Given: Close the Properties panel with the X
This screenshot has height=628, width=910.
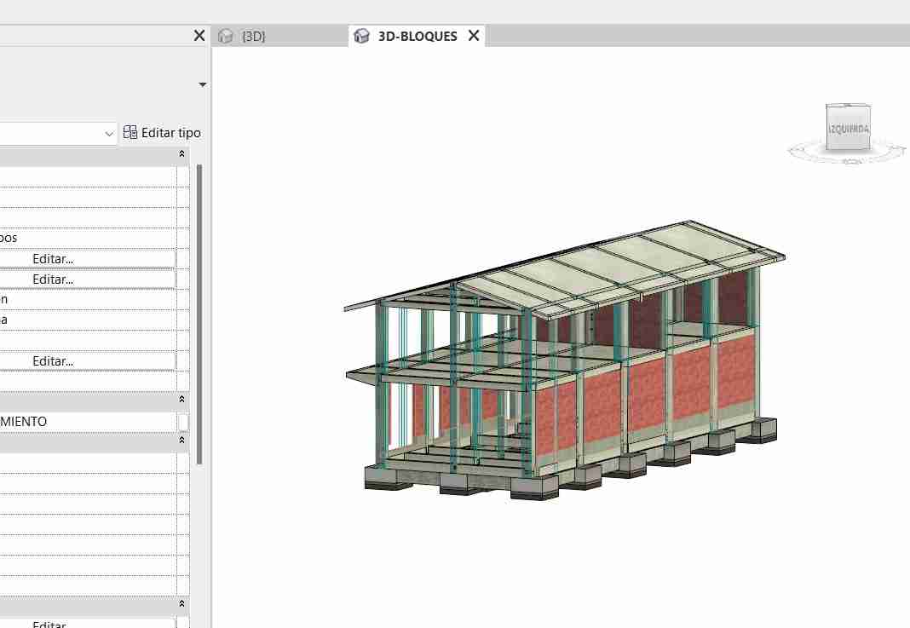Looking at the screenshot, I should tap(199, 36).
